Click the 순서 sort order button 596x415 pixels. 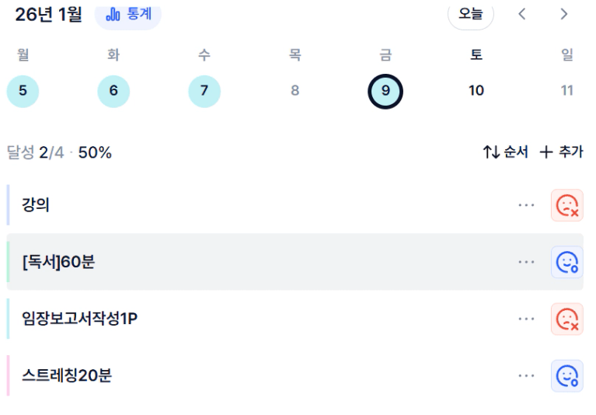coord(505,152)
